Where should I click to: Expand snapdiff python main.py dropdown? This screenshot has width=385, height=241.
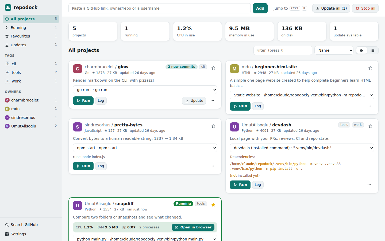click(145, 238)
